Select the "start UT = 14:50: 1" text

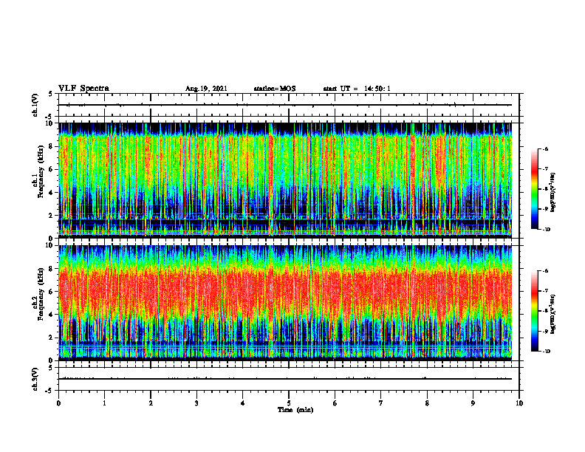(x=357, y=89)
